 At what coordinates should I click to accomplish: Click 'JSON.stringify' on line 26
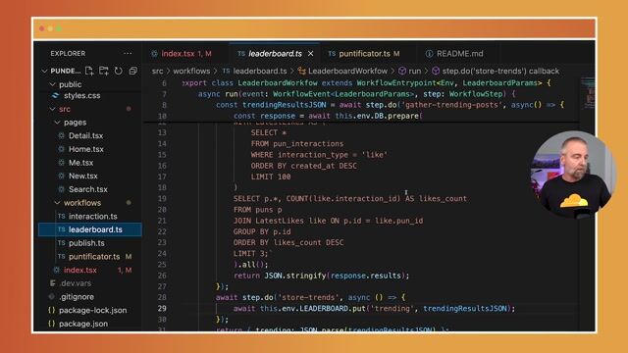(295, 276)
